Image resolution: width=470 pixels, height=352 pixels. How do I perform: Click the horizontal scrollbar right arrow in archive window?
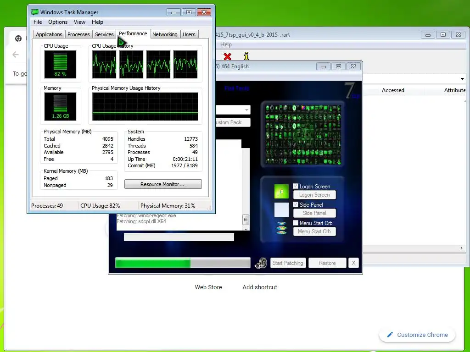coord(461,248)
